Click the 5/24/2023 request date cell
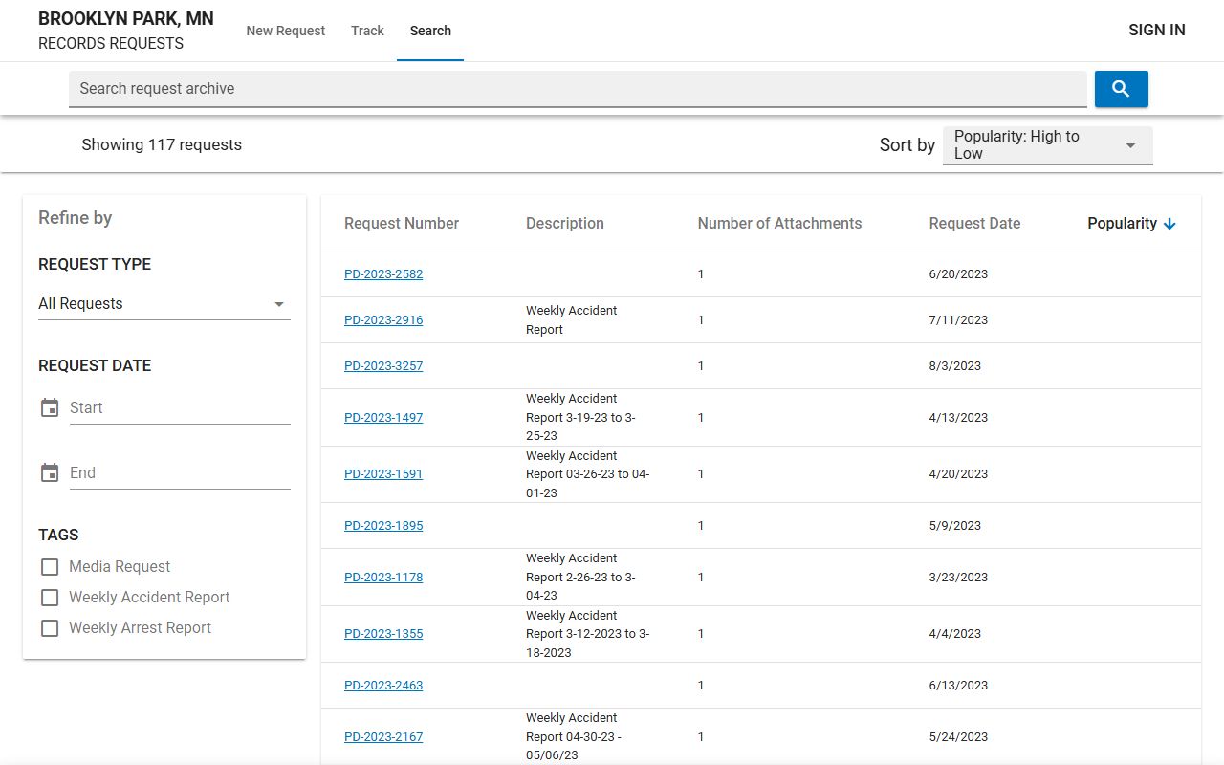Image resolution: width=1224 pixels, height=765 pixels. pyautogui.click(x=958, y=737)
